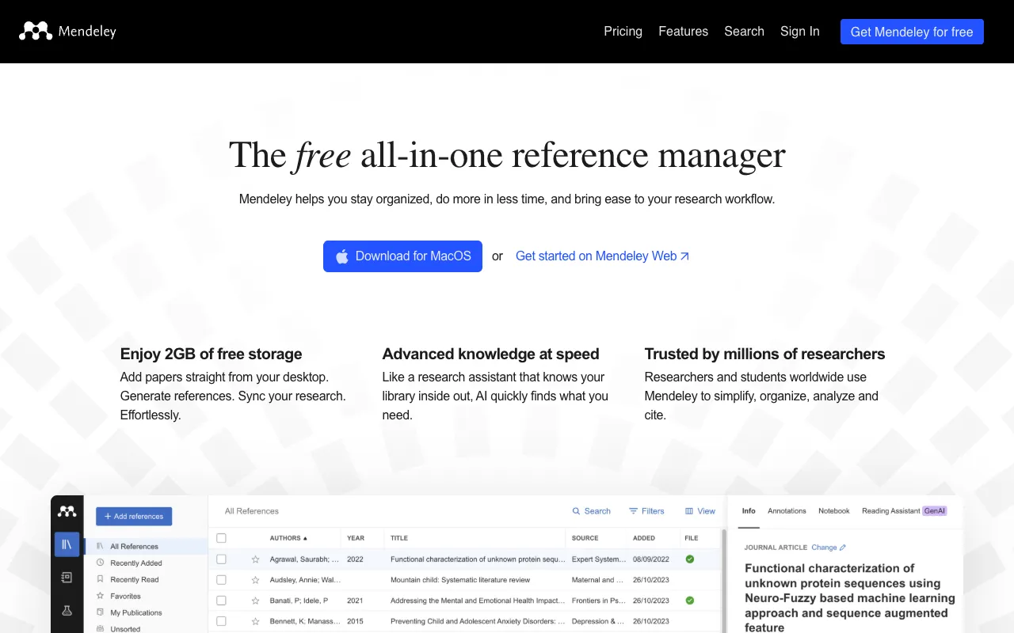Open Recently Added using its clock icon
Screen dimensions: 1014x633
click(x=100, y=563)
